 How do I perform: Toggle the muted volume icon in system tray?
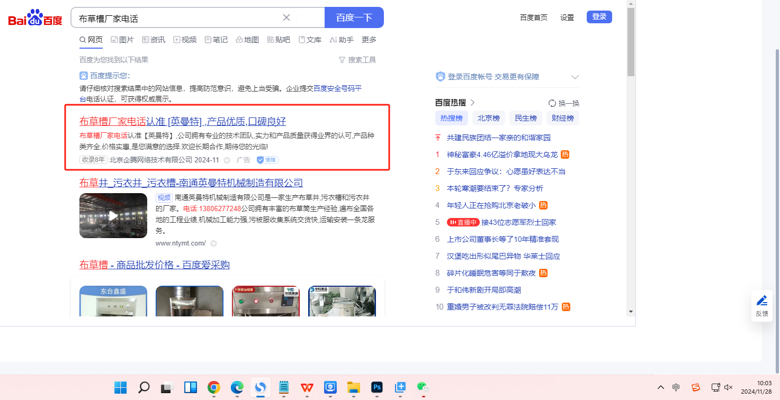[x=728, y=387]
